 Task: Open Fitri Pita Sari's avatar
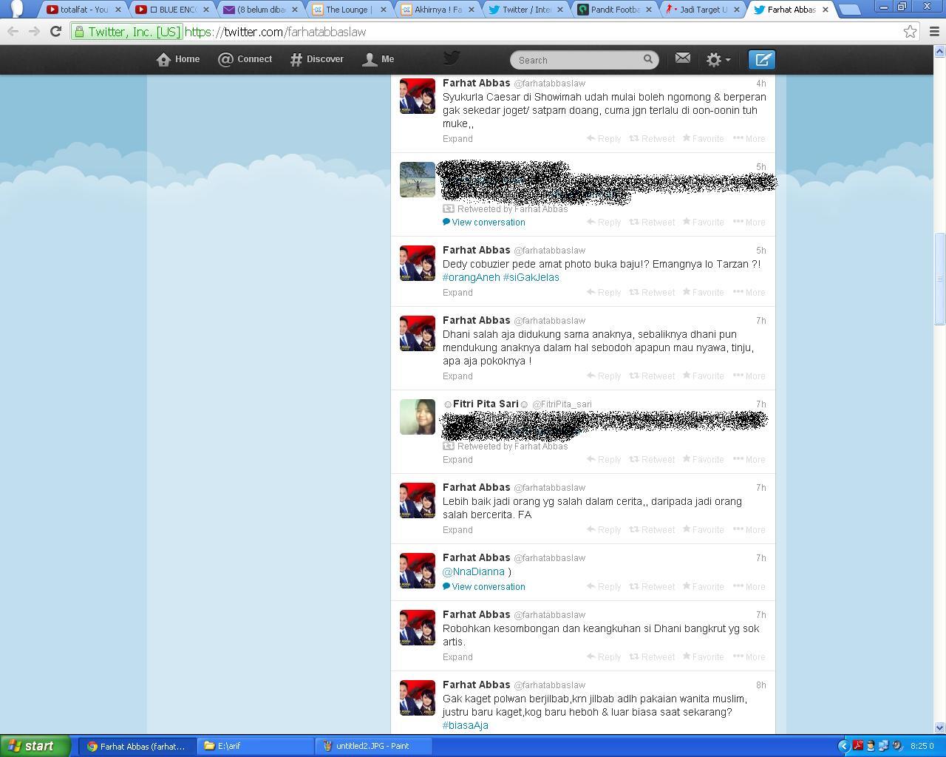[418, 417]
